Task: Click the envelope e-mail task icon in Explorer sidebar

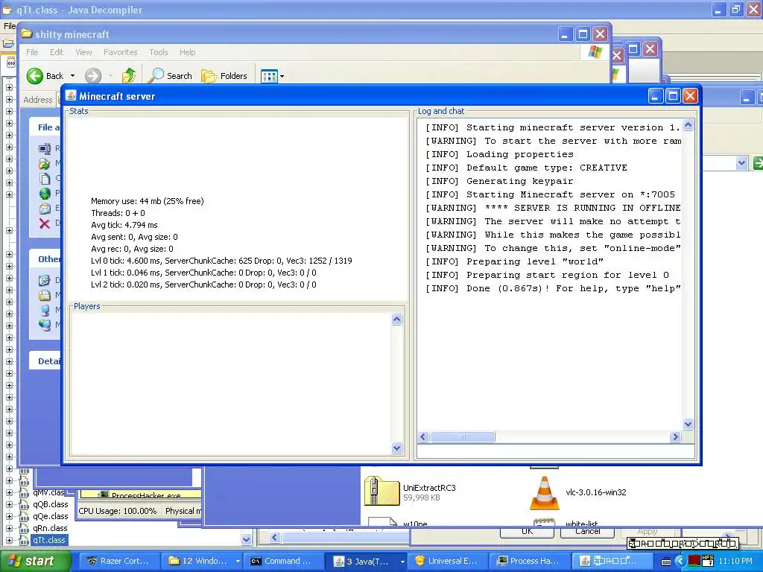Action: click(x=44, y=209)
